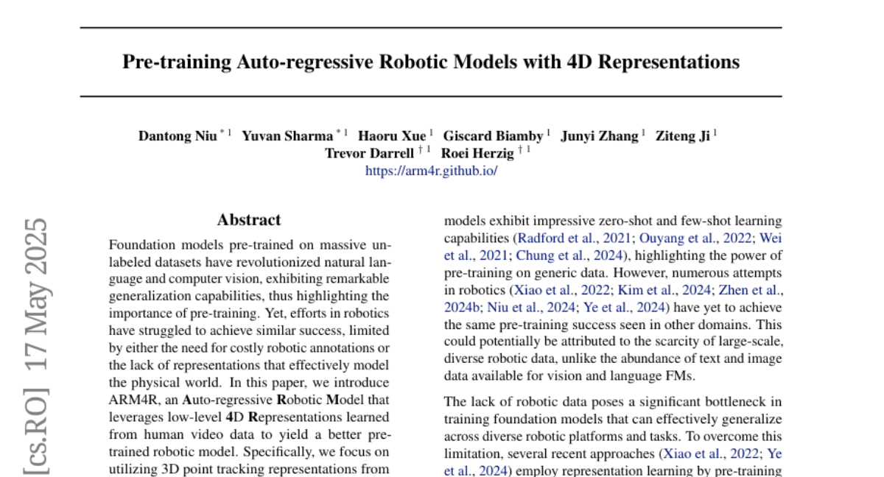This screenshot has width=884, height=477.
Task: Click author name Ziteng Ji
Action: pos(682,136)
